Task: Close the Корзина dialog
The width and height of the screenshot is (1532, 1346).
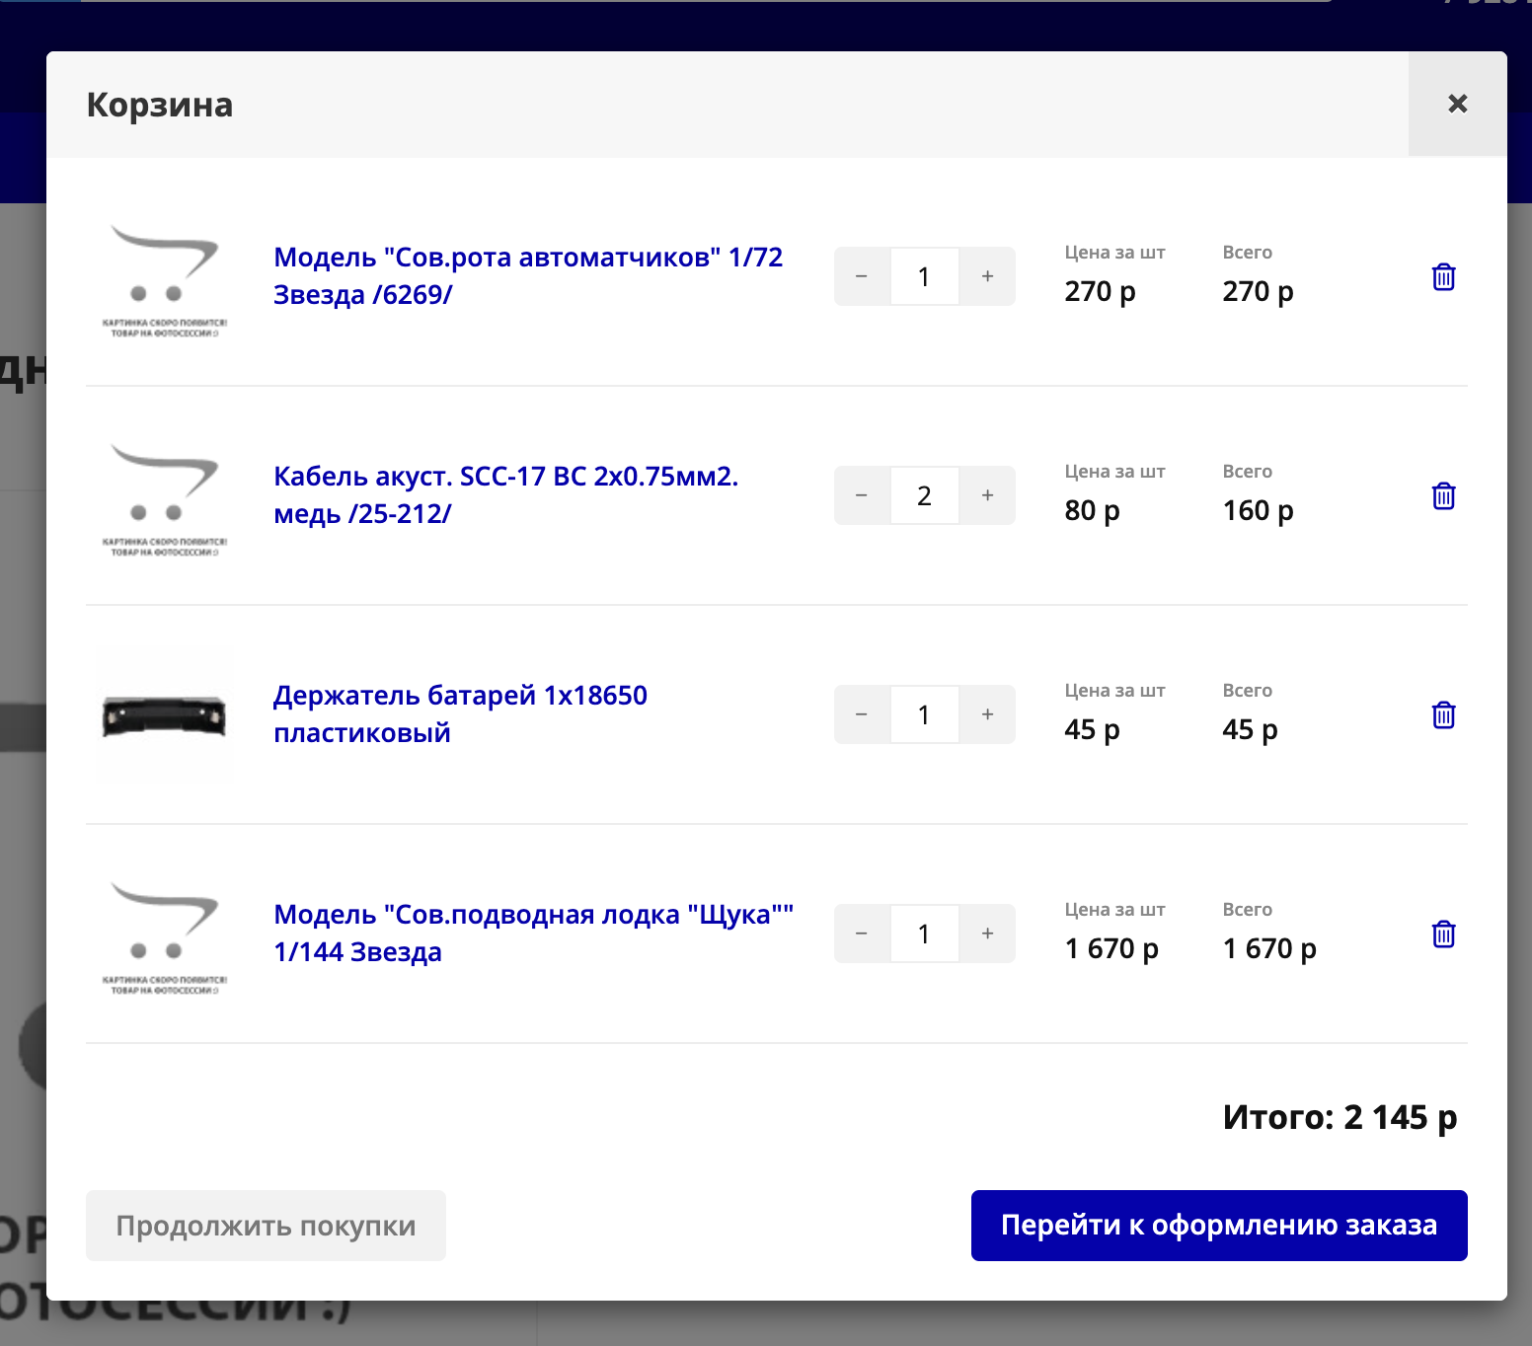Action: [x=1457, y=104]
